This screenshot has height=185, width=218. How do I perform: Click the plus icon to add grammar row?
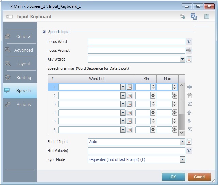(190, 87)
